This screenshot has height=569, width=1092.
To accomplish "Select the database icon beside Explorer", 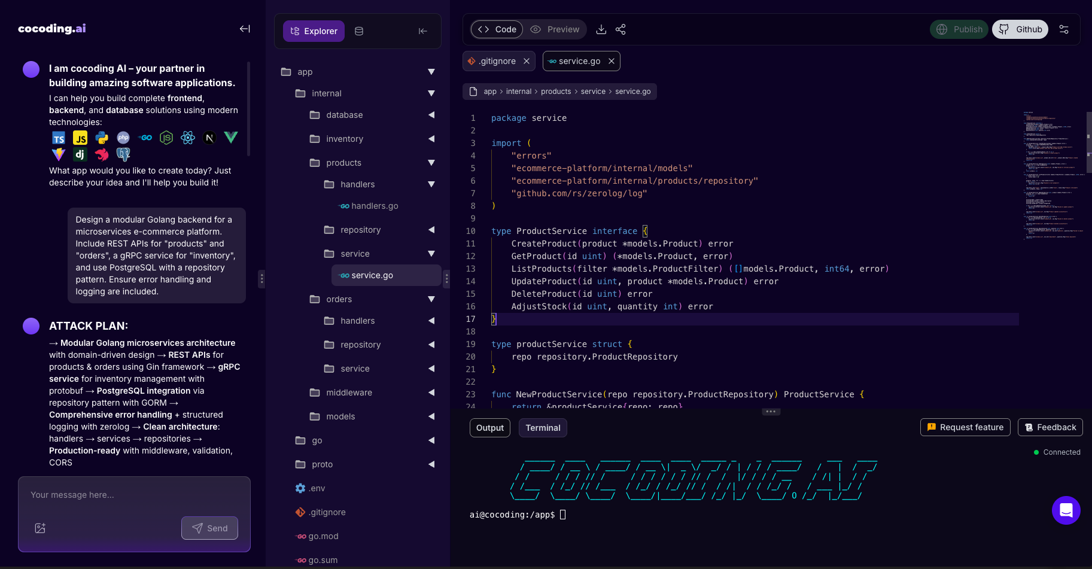I will click(x=359, y=31).
